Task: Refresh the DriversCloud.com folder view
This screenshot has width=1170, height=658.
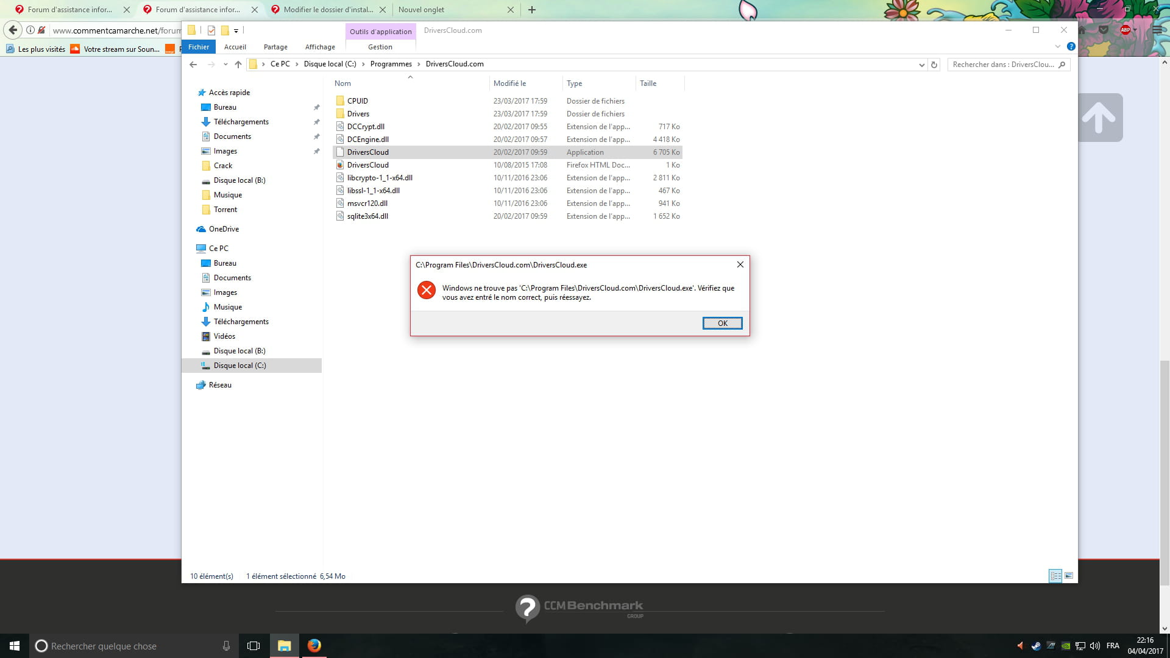Action: coord(934,65)
